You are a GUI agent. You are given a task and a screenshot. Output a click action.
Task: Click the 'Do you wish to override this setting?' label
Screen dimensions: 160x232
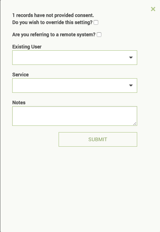[x=52, y=22]
